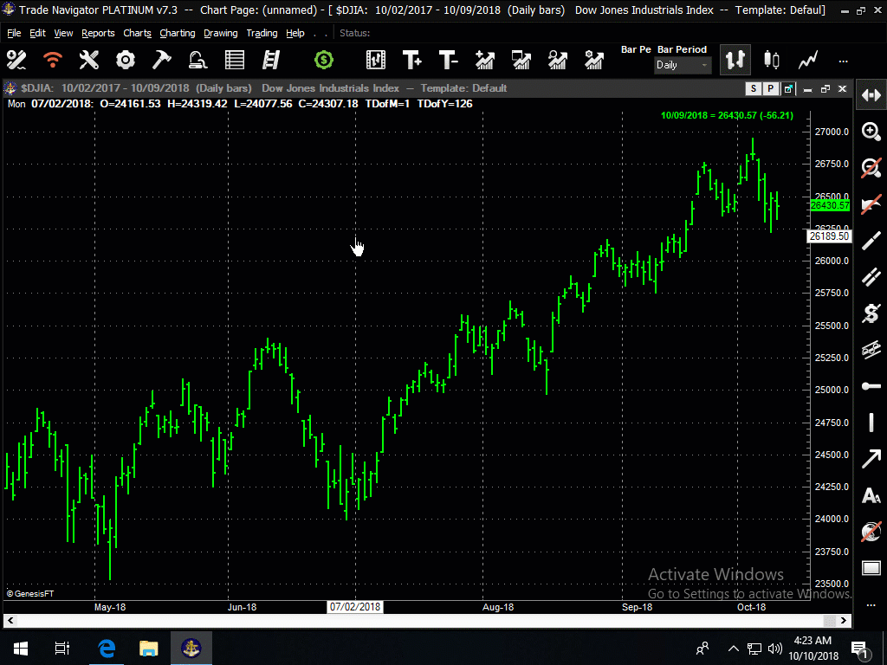Click the hammer toolbar icon

pos(161,60)
